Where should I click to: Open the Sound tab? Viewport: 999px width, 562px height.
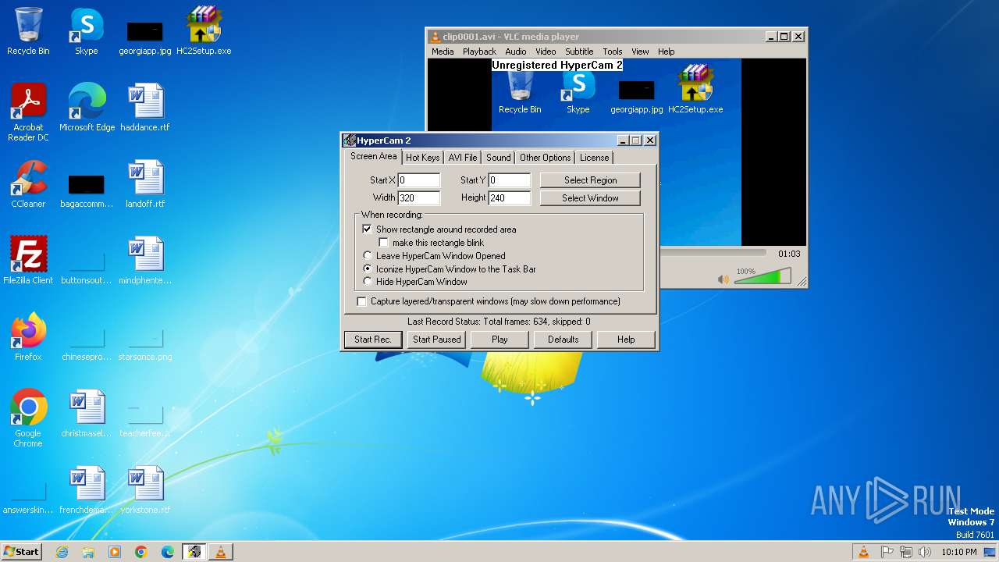[x=499, y=158]
